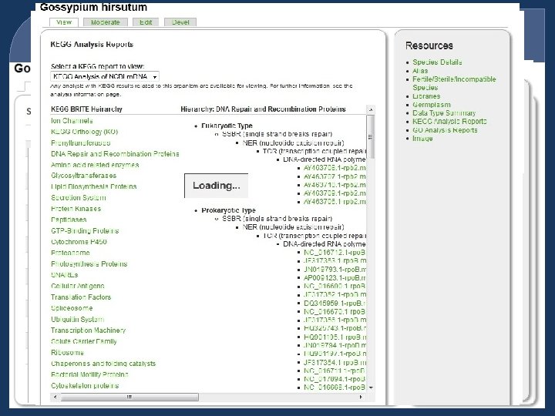Select Cytoskeleton proteins link

(85, 386)
